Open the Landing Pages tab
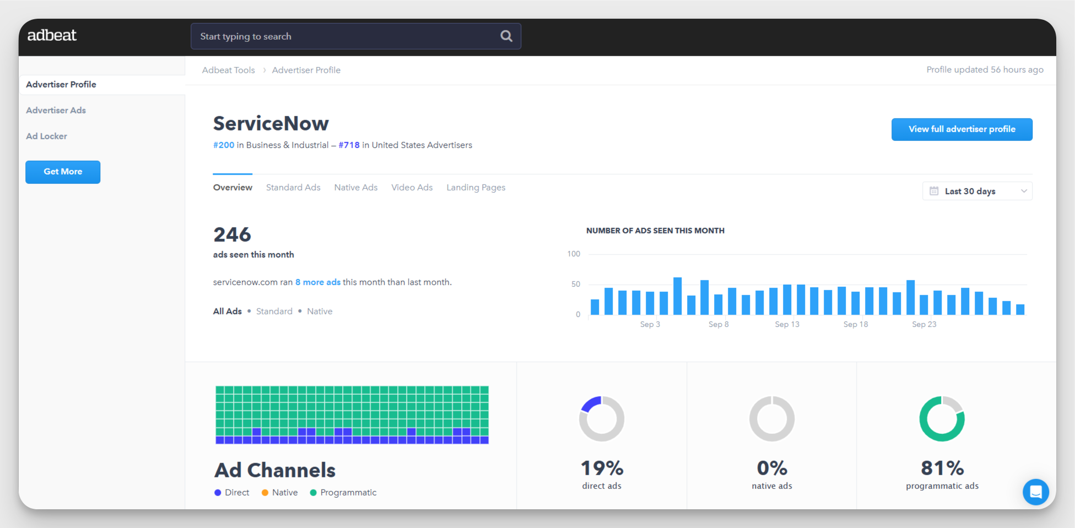This screenshot has height=528, width=1075. (x=476, y=188)
